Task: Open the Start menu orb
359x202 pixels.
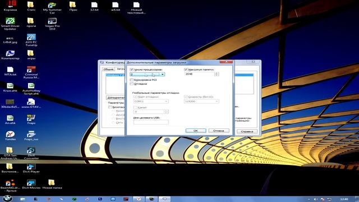Action: click(x=7, y=198)
